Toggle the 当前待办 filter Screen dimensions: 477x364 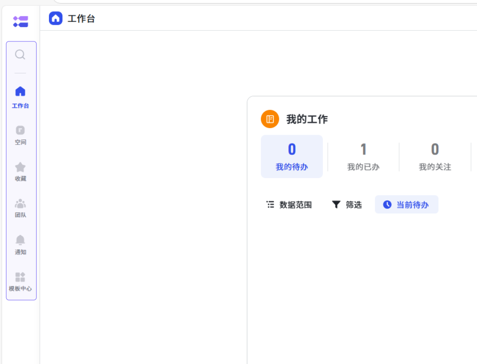(x=406, y=205)
